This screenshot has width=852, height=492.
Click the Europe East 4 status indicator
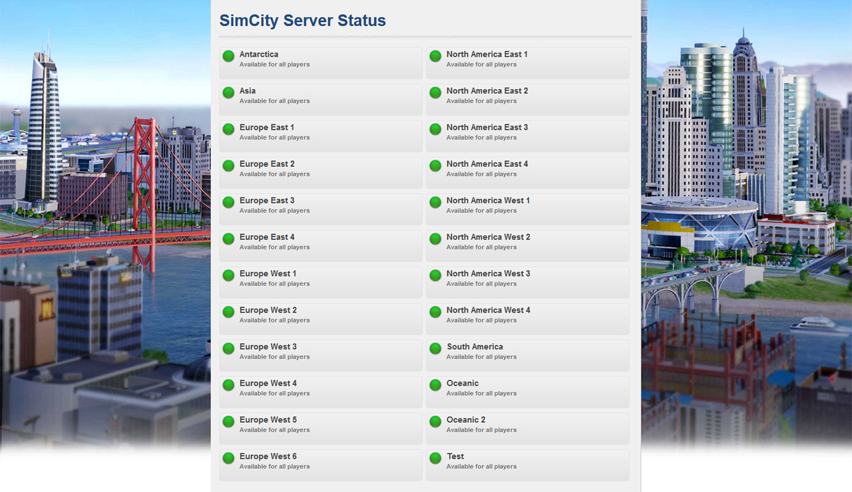pos(228,239)
